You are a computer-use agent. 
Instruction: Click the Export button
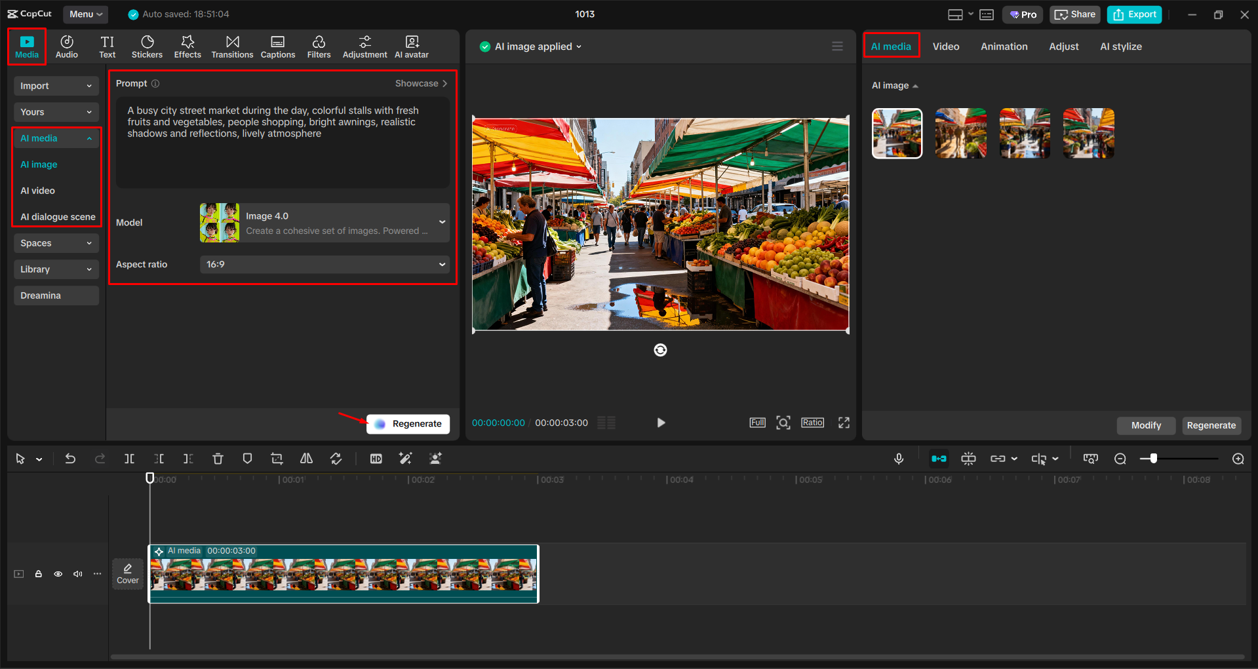tap(1133, 14)
